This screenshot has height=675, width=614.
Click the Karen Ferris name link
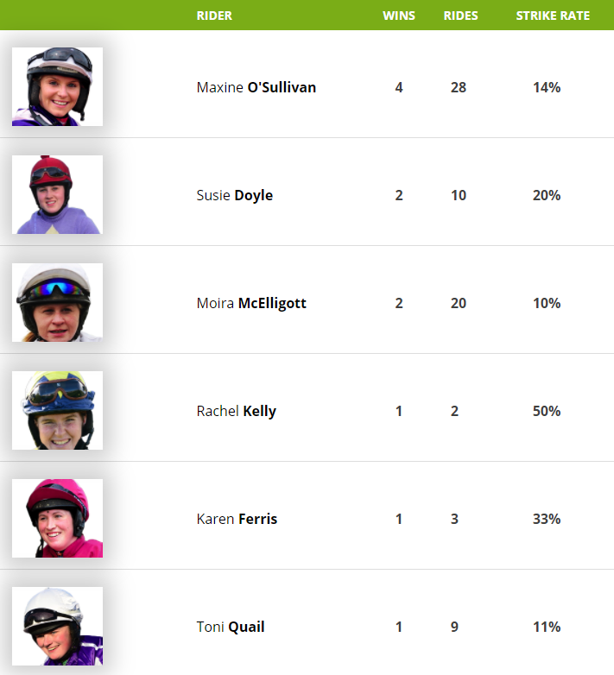(237, 519)
